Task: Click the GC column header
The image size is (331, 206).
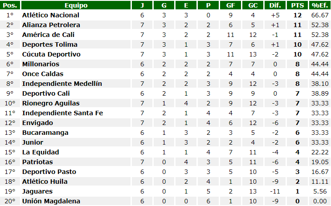Action: point(253,5)
